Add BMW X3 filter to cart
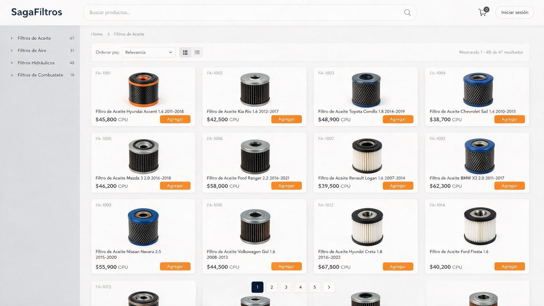 point(509,186)
